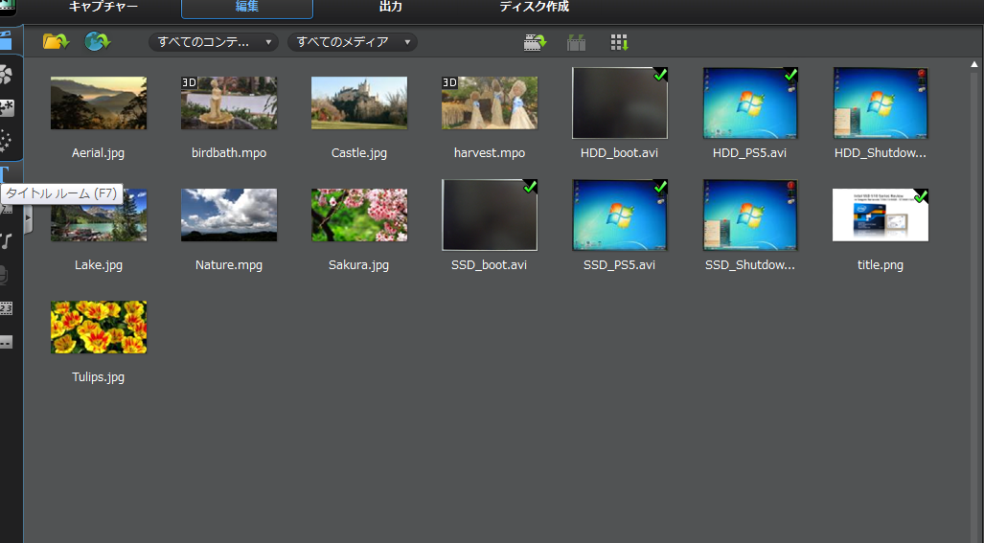Open the Chapter Room in the sidebar

[6, 307]
